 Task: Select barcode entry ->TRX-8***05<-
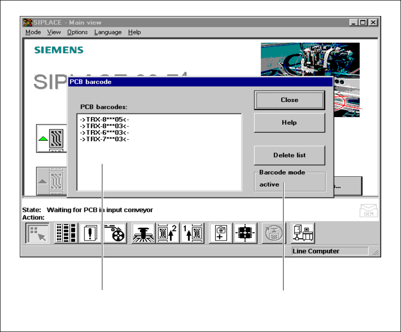pyautogui.click(x=104, y=119)
